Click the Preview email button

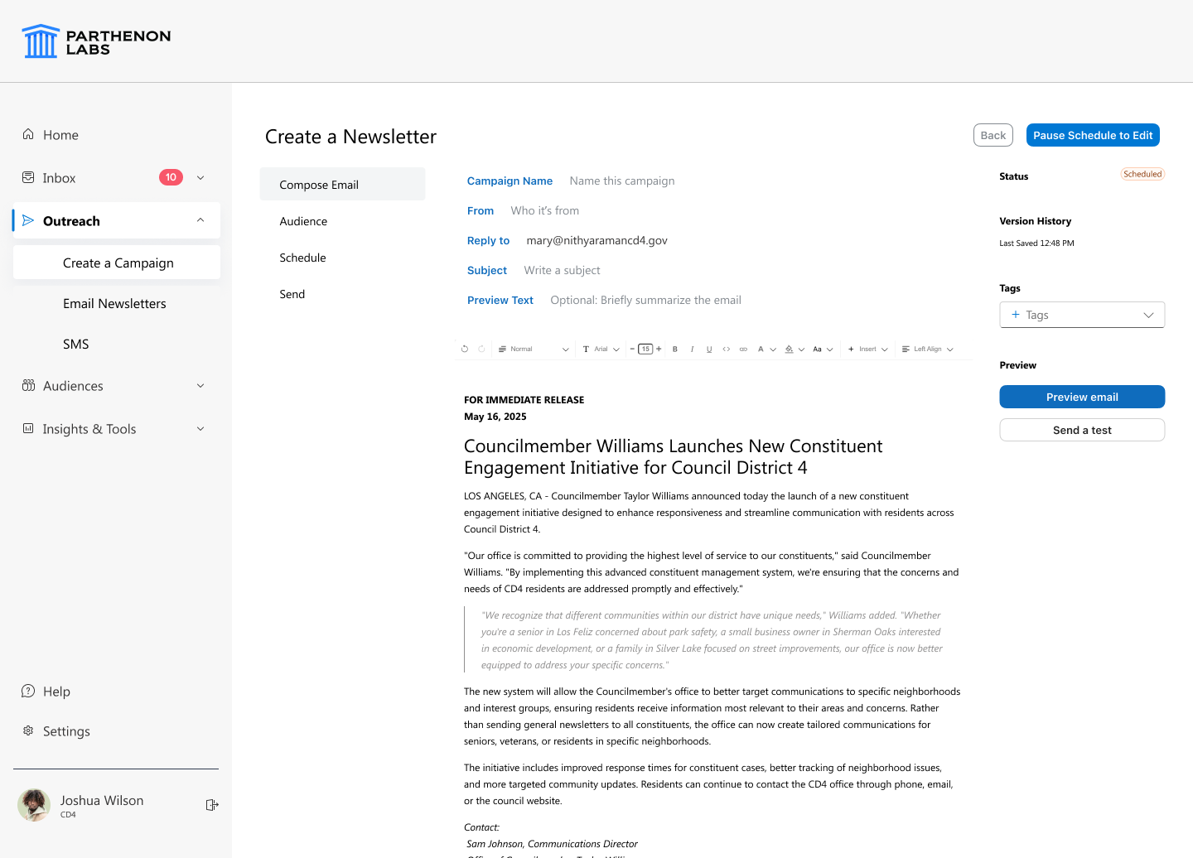pos(1082,397)
